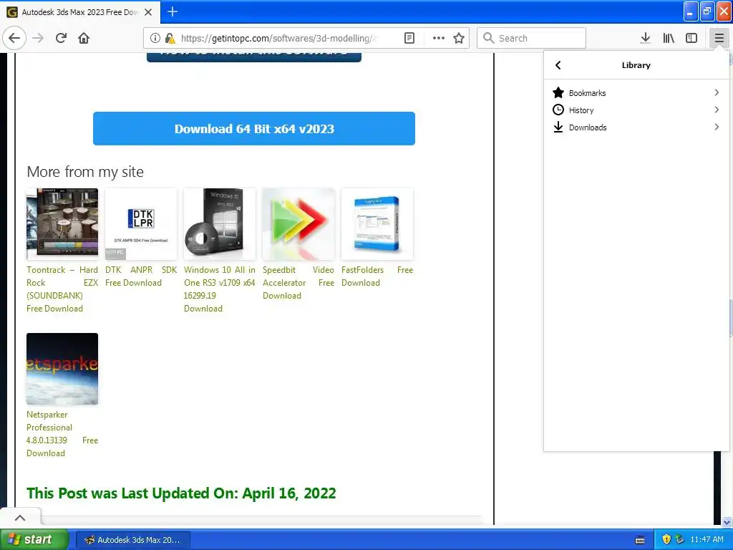733x550 pixels.
Task: Open the hamburger application menu
Action: 719,38
